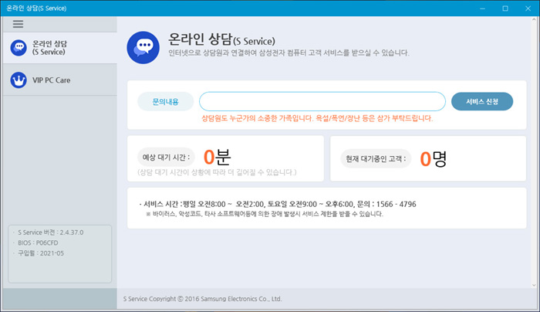Click the Samsung Electronics copyright text
The width and height of the screenshot is (540, 312).
tap(202, 299)
